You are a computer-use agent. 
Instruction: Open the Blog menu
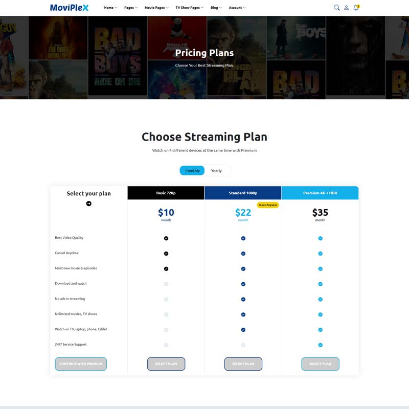tap(216, 8)
